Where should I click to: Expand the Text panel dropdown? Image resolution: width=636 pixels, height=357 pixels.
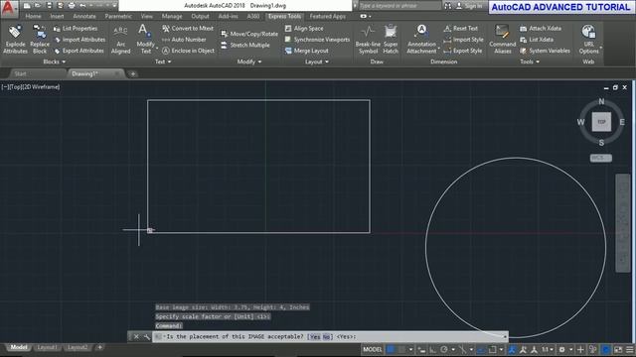[x=163, y=61]
